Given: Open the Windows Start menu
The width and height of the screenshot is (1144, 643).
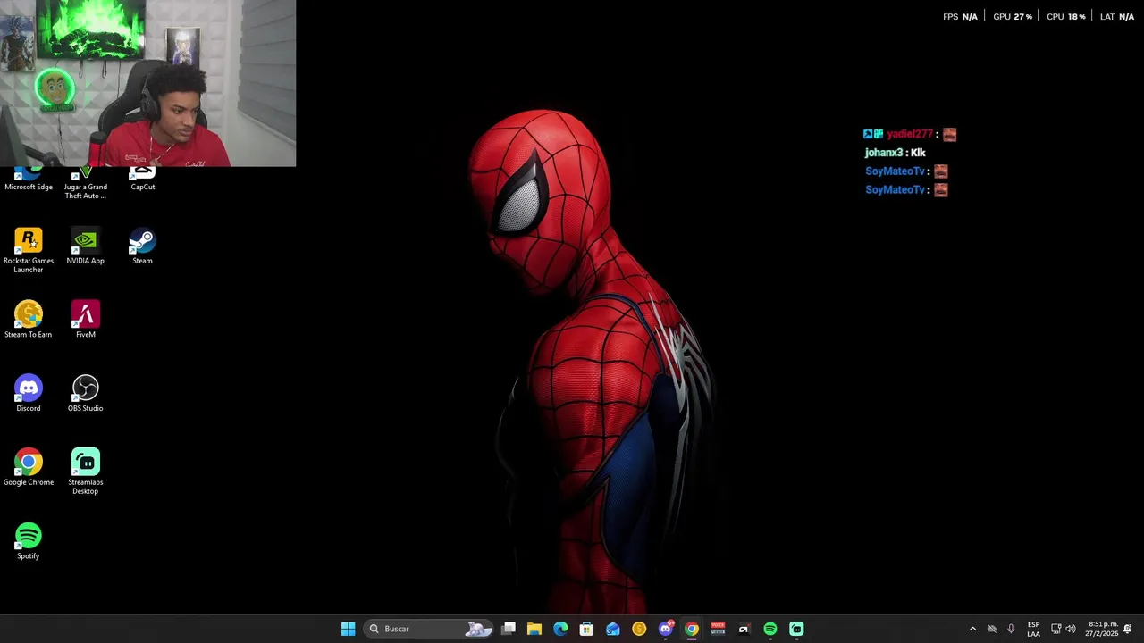Looking at the screenshot, I should coord(348,629).
